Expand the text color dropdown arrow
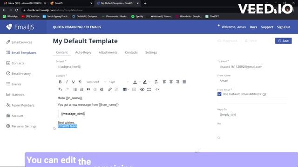This screenshot has height=167, width=298. 140,82
